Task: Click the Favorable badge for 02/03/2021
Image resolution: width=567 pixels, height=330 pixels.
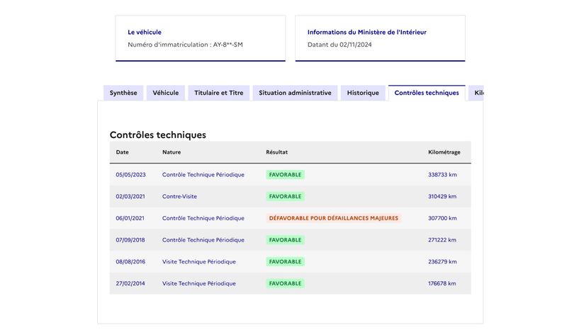Action: pos(285,196)
